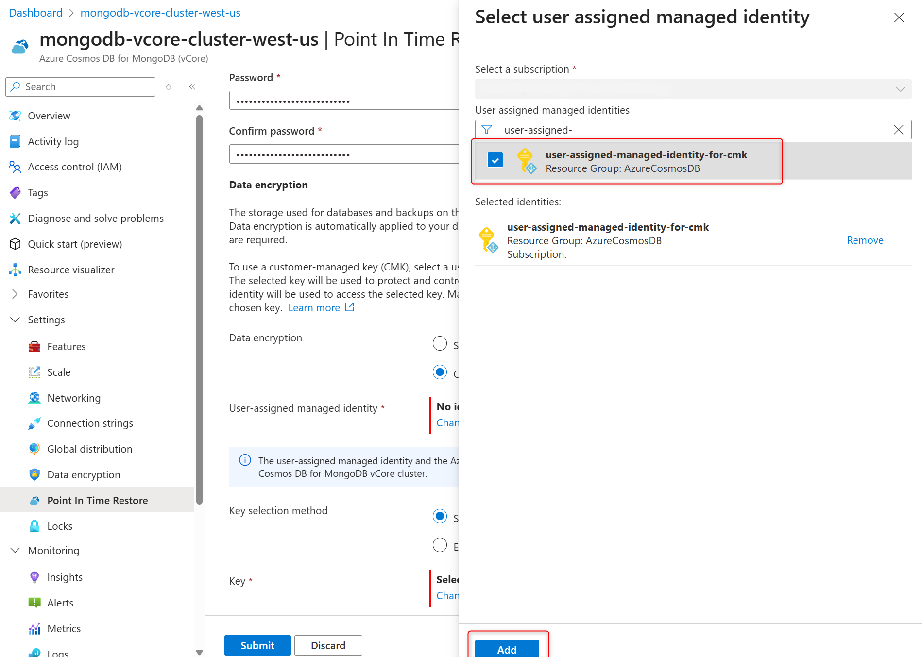922x657 pixels.
Task: Click the sidebar vertical scrollbar thumb
Action: (x=199, y=309)
